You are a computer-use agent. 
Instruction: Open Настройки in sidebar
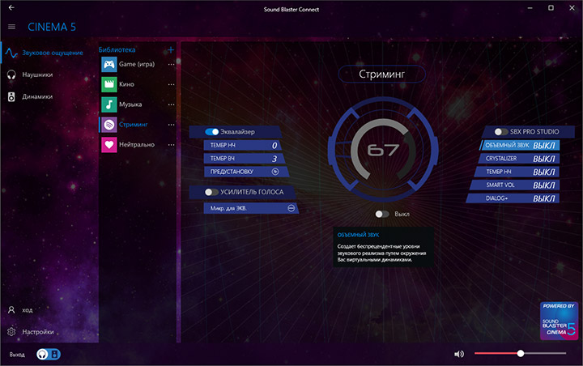tap(37, 332)
